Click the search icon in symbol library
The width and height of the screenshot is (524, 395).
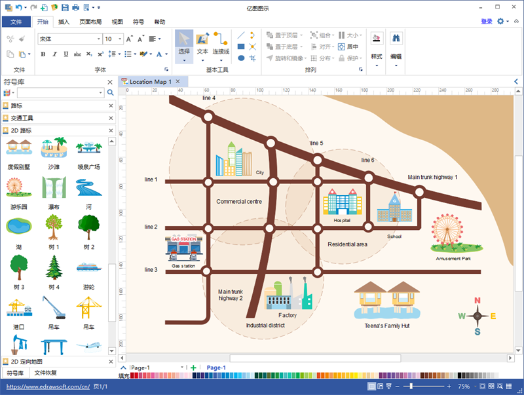coord(110,93)
